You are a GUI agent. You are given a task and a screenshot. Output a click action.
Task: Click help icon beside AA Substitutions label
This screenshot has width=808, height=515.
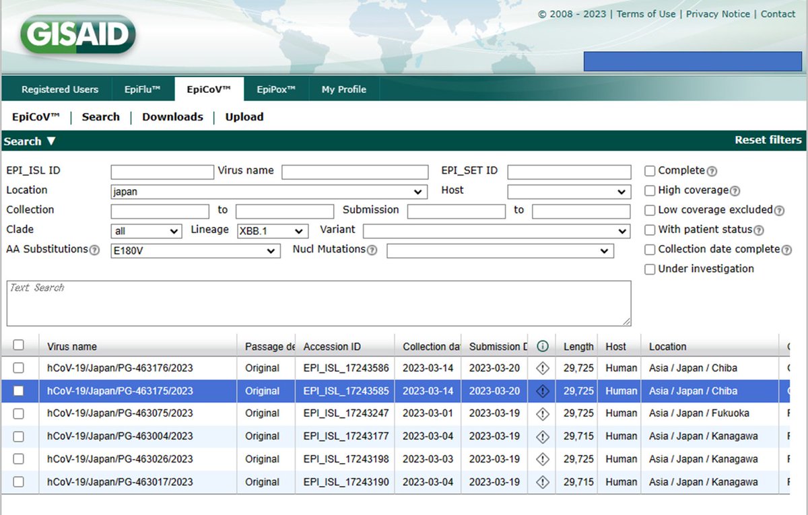click(x=94, y=250)
